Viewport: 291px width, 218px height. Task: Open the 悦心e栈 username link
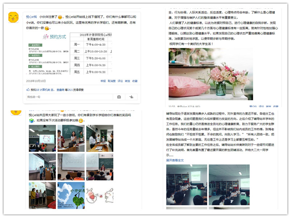click(x=31, y=17)
